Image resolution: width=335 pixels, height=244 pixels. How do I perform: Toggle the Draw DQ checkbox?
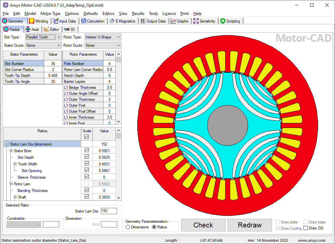306,228
